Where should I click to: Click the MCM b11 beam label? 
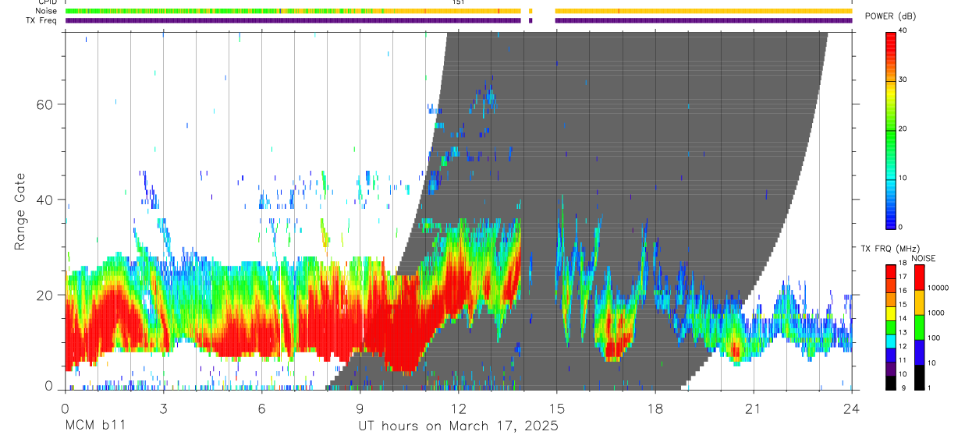click(x=95, y=426)
